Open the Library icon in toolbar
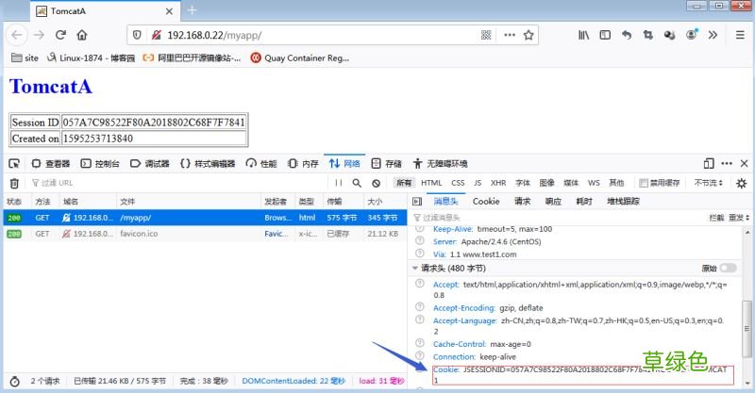This screenshot has width=755, height=393. pos(583,35)
